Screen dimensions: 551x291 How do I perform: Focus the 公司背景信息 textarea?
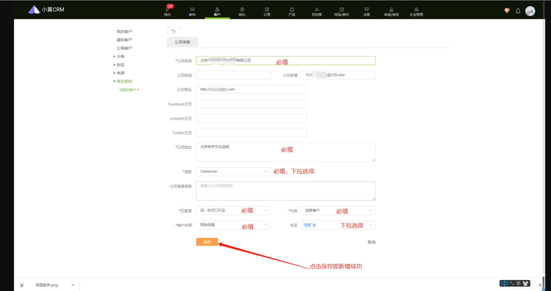click(286, 191)
